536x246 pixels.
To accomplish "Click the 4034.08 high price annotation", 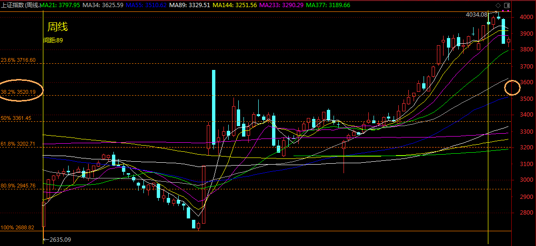I will point(476,15).
